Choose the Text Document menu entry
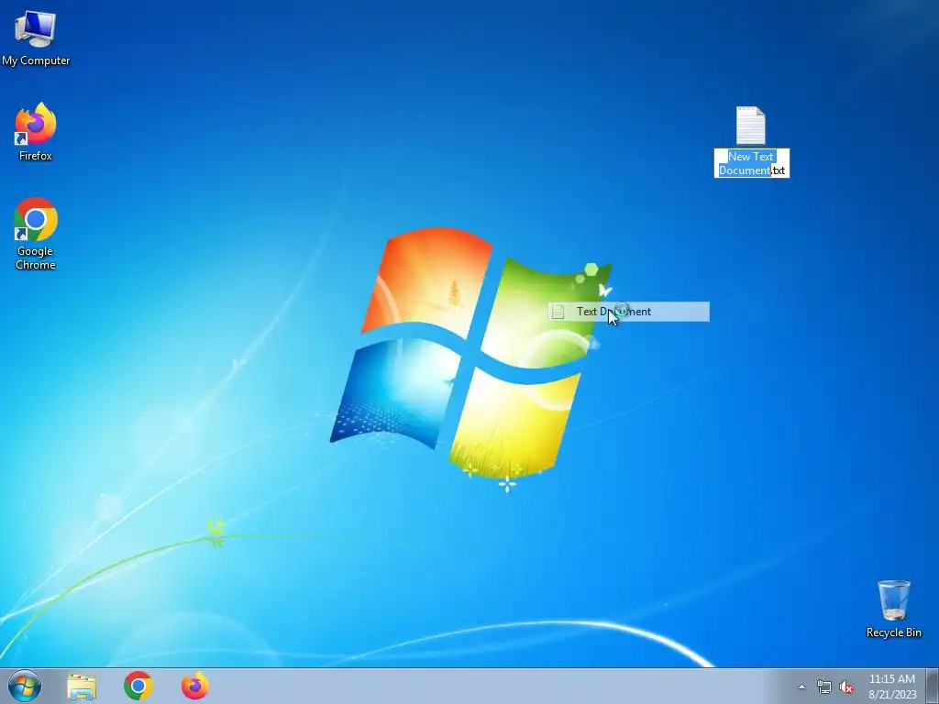This screenshot has height=704, width=939. pyautogui.click(x=629, y=312)
